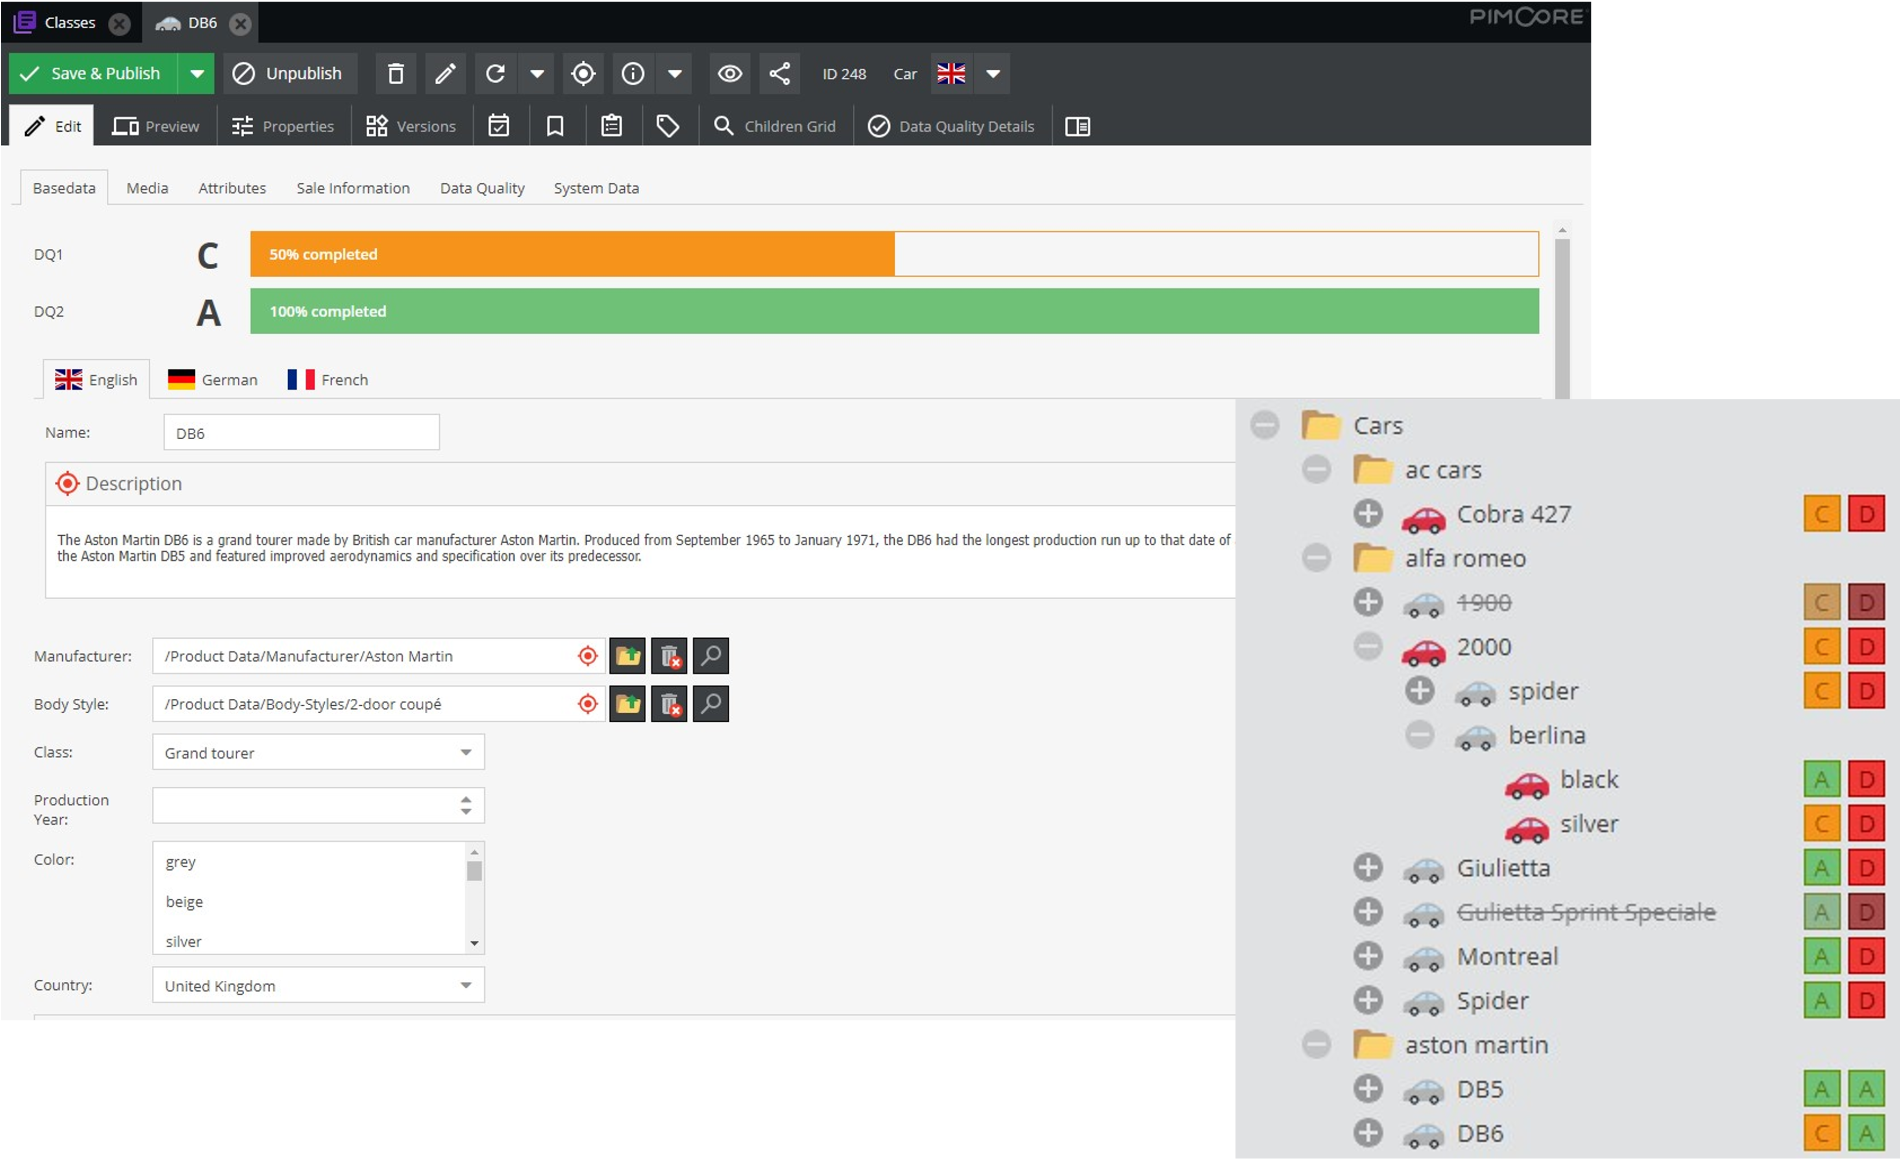Click the Body Style search magnifier icon

711,704
